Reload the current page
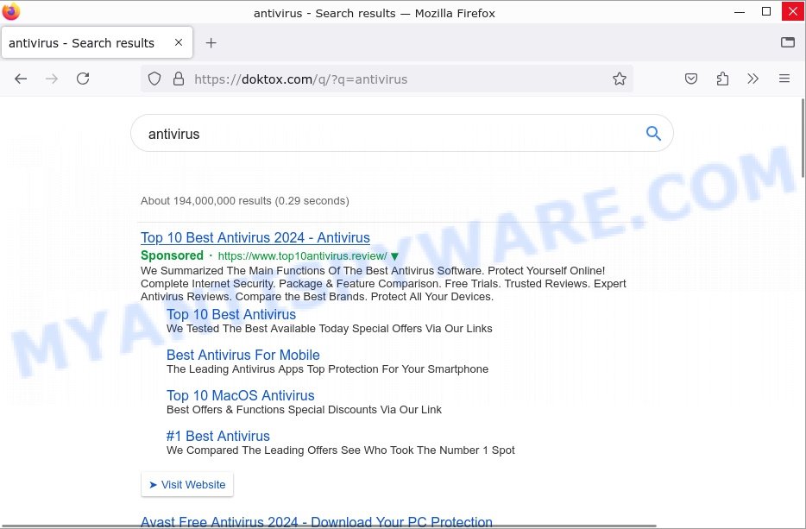 tap(83, 79)
